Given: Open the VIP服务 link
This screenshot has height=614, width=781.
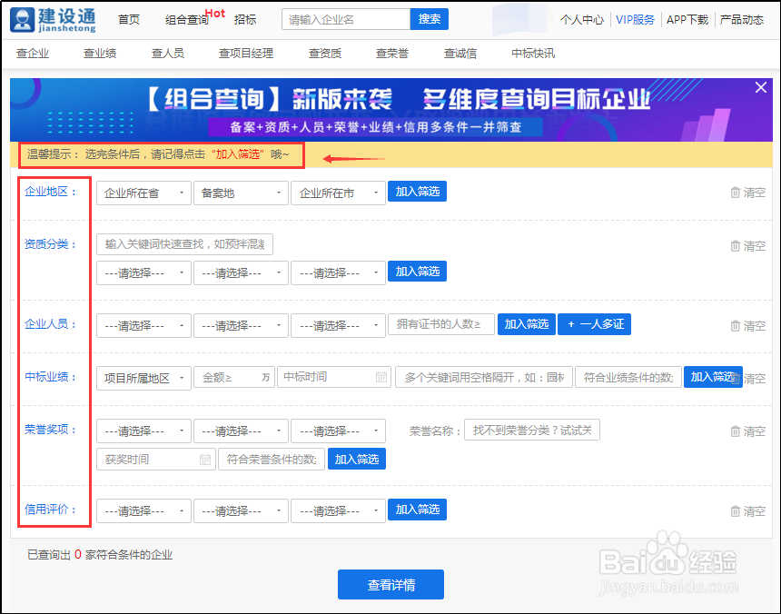Looking at the screenshot, I should [635, 19].
